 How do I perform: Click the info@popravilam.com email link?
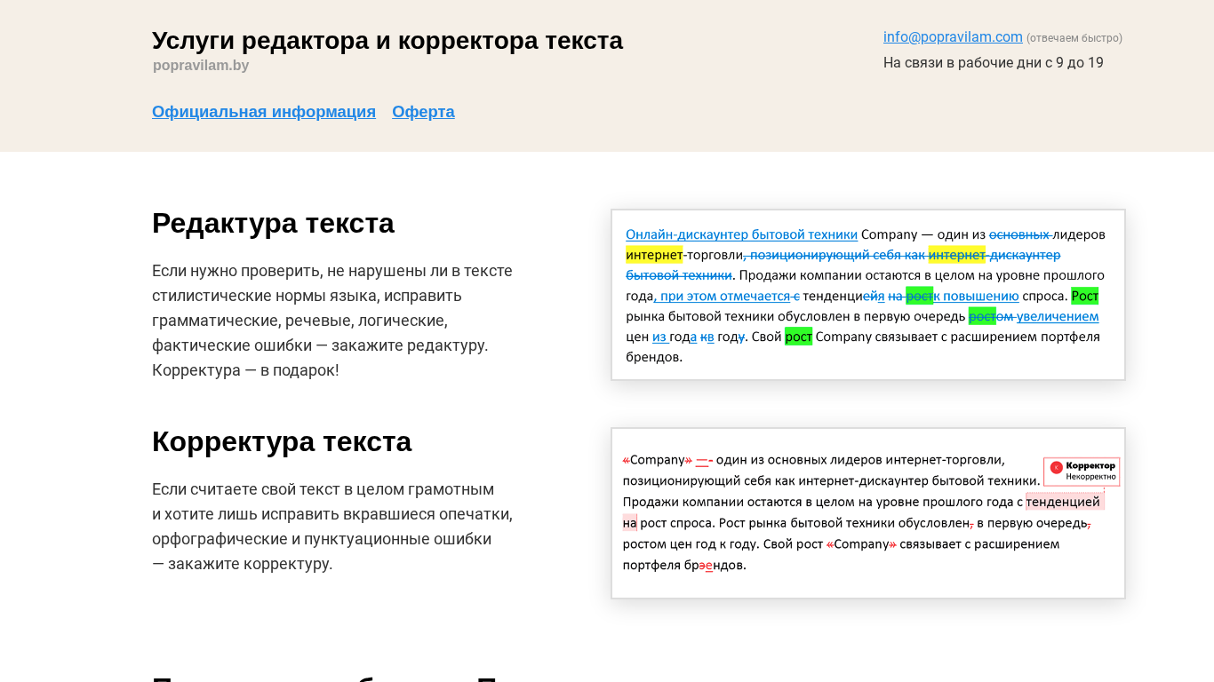coord(952,36)
